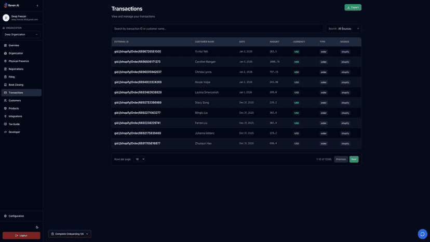Open order ending 6696726561005
The width and height of the screenshot is (430, 242).
(x=138, y=51)
